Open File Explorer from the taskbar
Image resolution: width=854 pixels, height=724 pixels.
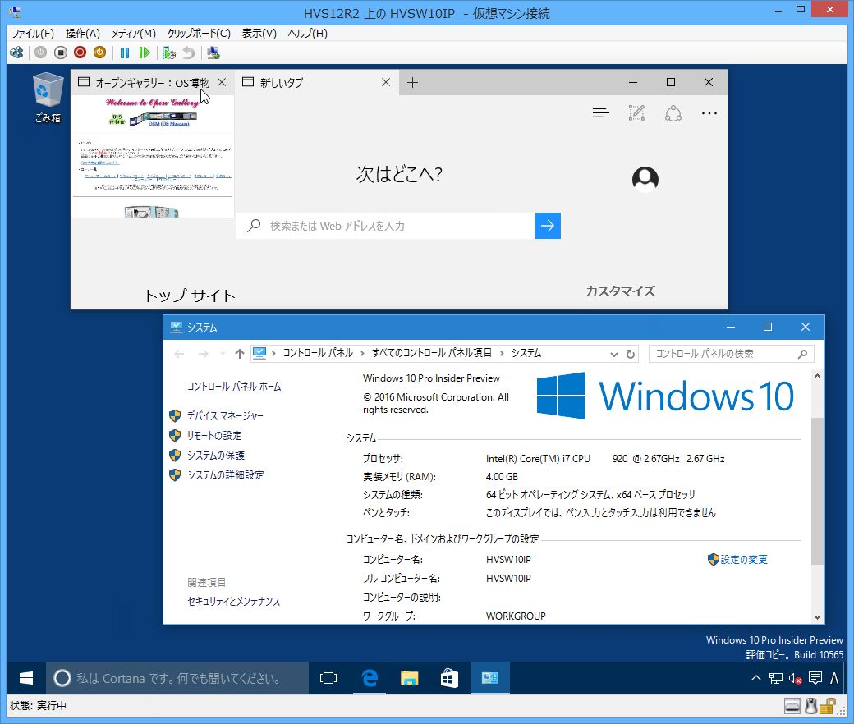click(409, 678)
